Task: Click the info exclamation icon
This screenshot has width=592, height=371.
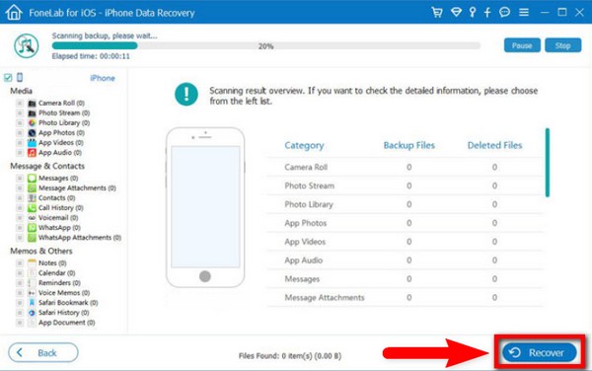Action: pos(186,94)
